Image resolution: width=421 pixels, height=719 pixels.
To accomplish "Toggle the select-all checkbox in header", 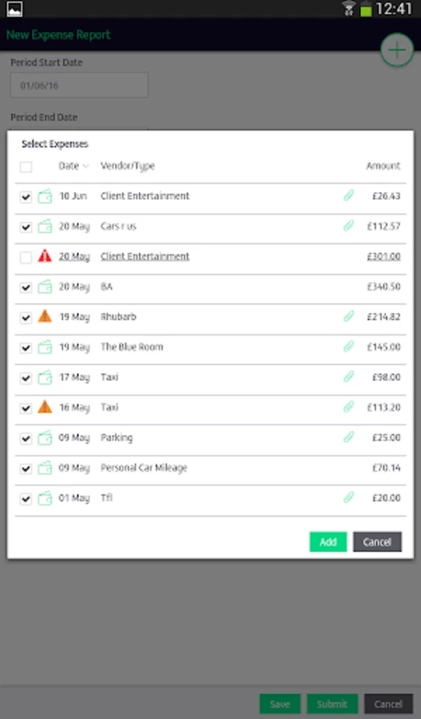I will (x=26, y=167).
